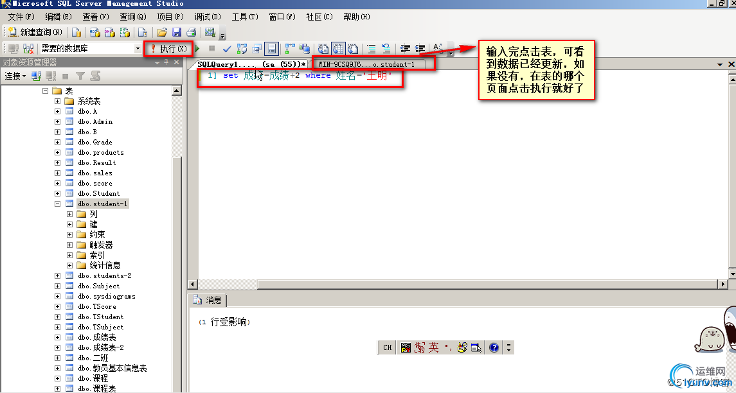Open the active files dropdown arrow by tabs

[x=720, y=64]
